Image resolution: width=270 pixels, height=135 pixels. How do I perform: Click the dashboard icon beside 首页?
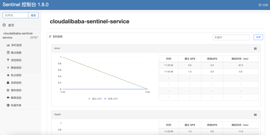point(4,25)
